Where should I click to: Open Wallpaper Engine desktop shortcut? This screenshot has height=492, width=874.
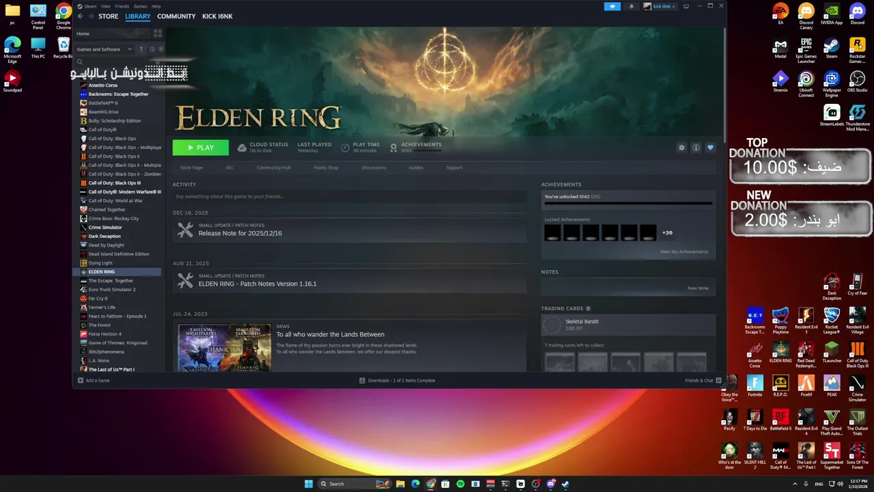(x=832, y=84)
